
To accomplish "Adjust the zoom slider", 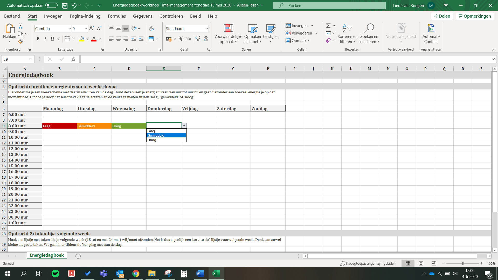I will click(x=462, y=263).
